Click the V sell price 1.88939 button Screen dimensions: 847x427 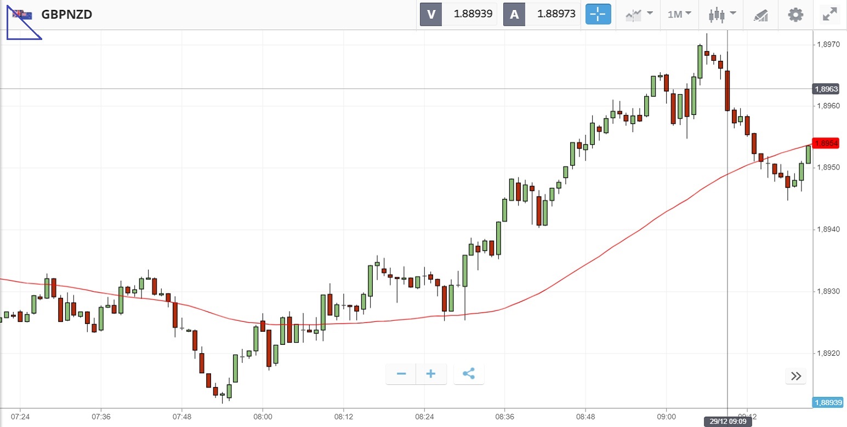pyautogui.click(x=458, y=14)
